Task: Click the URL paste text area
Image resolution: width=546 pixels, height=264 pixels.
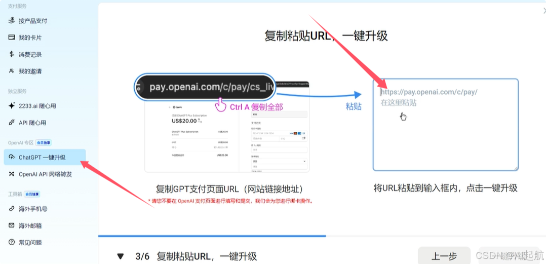Action: tap(445, 125)
